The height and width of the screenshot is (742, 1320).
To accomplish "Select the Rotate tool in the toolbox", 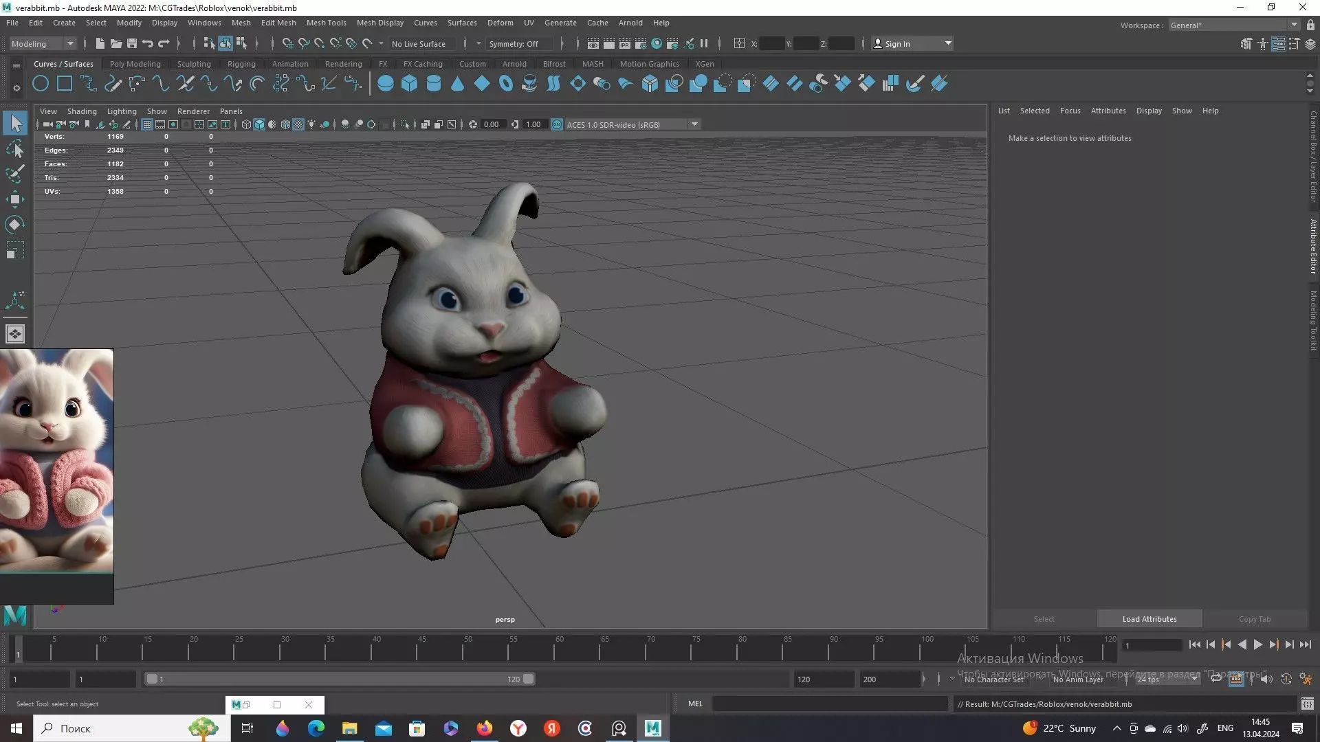I will click(x=15, y=225).
